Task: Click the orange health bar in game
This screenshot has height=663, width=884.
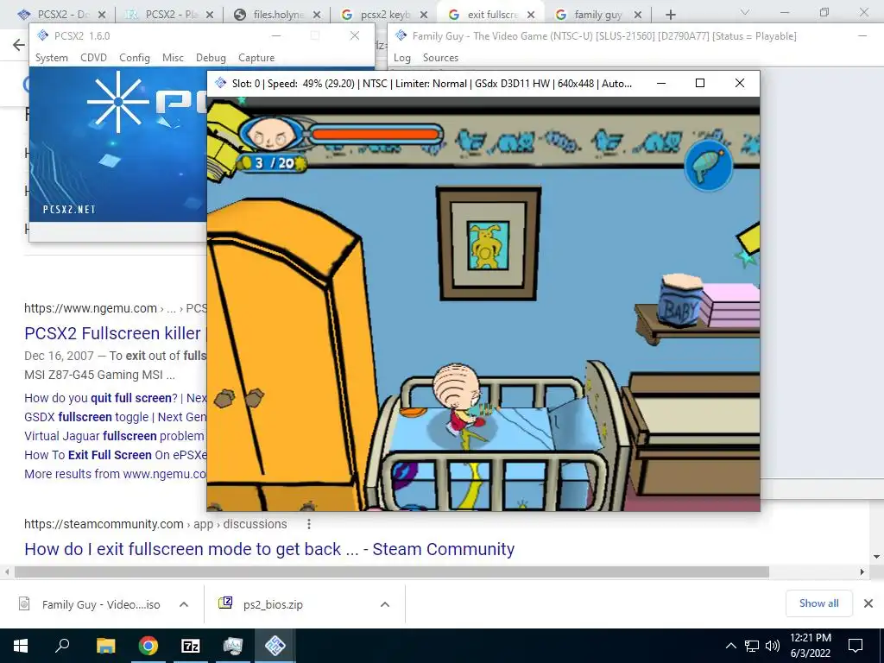Action: [x=375, y=134]
